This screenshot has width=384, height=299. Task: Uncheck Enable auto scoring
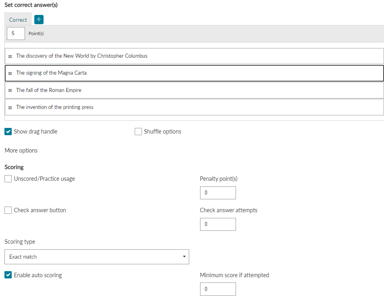click(x=8, y=275)
